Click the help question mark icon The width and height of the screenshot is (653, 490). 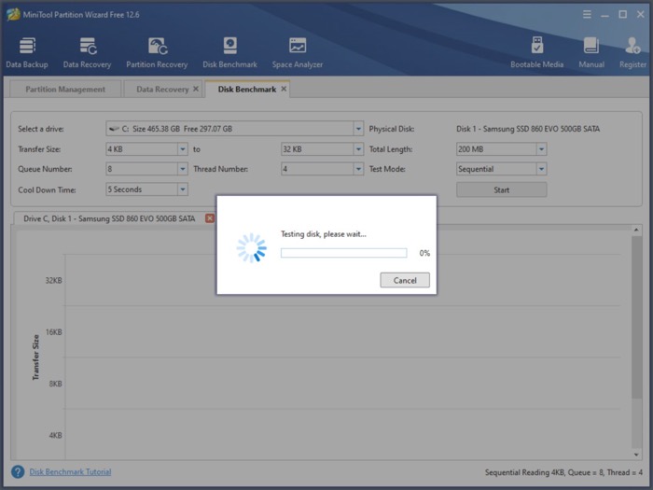(x=18, y=471)
